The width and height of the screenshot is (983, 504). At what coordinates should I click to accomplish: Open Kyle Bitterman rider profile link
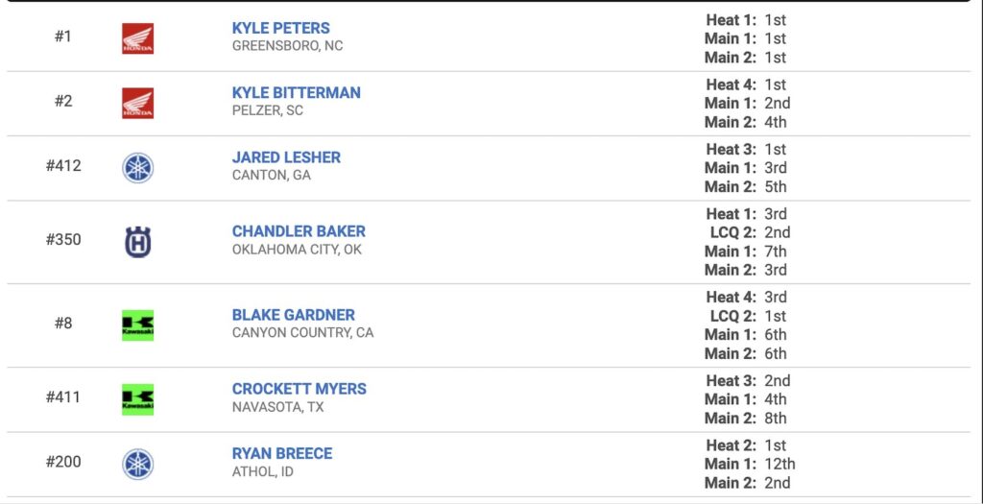[x=297, y=93]
